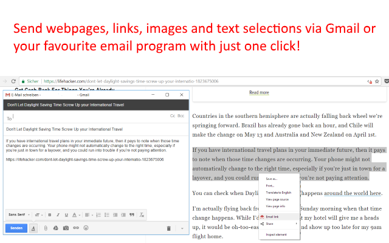Close the Gmail compose window
Screen dimensions: 389x243
pyautogui.click(x=182, y=95)
